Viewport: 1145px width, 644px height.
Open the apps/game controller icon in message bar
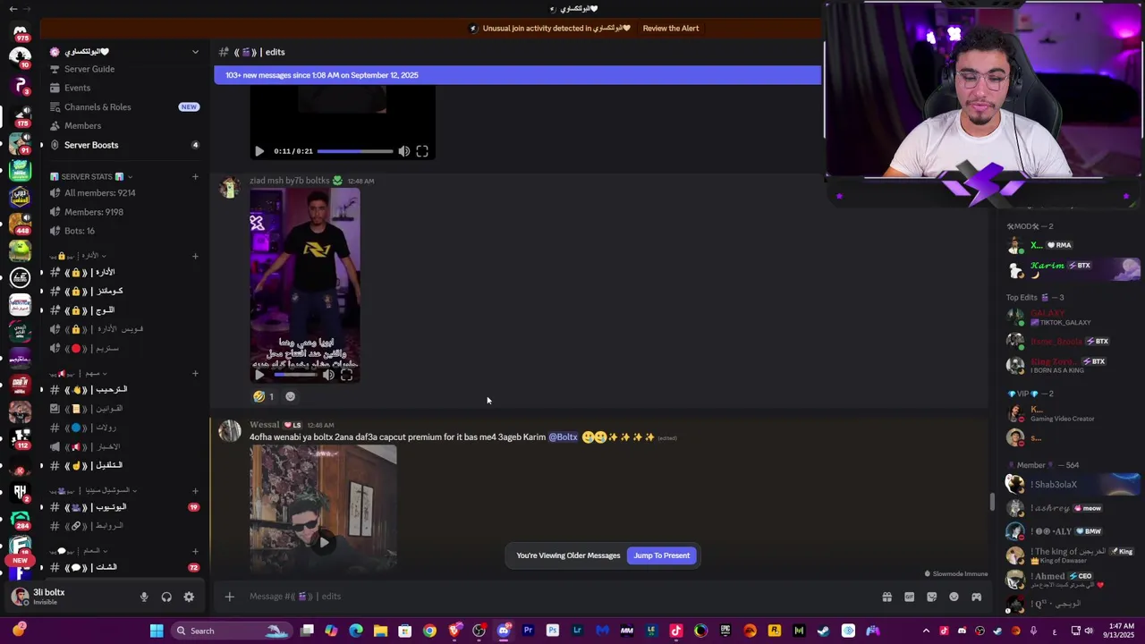pyautogui.click(x=976, y=597)
